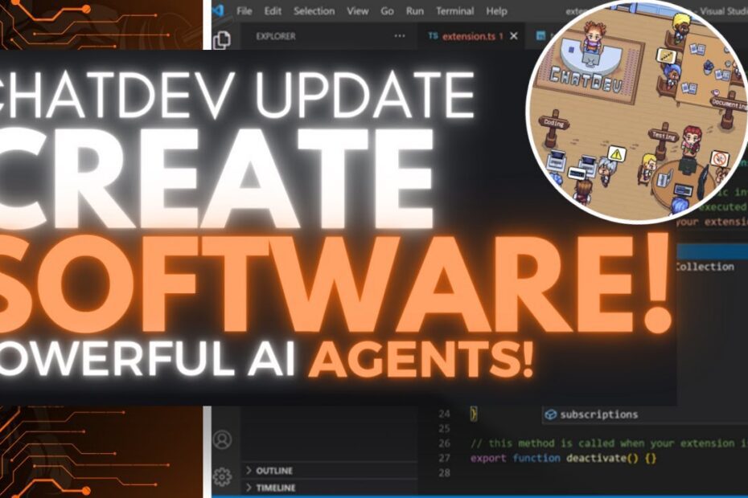
Task: Open Explorer more actions ellipsis
Action: click(400, 36)
